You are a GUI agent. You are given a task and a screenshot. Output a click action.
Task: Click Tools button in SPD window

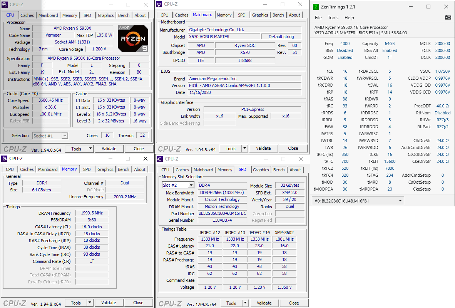coord(231,303)
